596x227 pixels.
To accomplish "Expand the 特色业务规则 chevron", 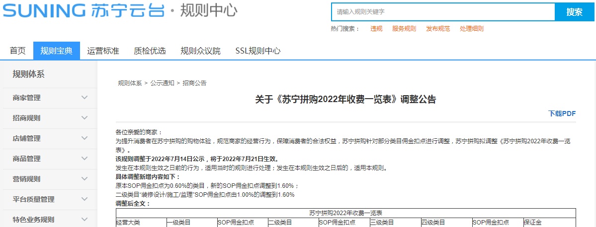I will (85, 220).
